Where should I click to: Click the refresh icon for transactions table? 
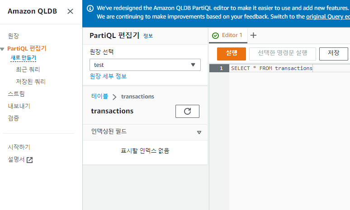[187, 111]
